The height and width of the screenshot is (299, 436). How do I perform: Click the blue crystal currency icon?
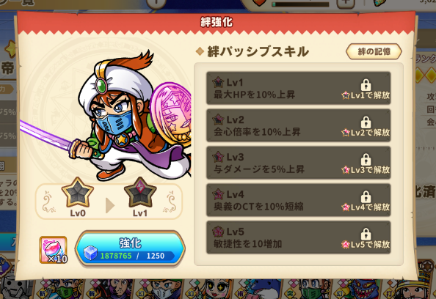(90, 253)
